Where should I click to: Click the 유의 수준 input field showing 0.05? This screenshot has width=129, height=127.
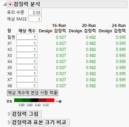tap(35, 12)
